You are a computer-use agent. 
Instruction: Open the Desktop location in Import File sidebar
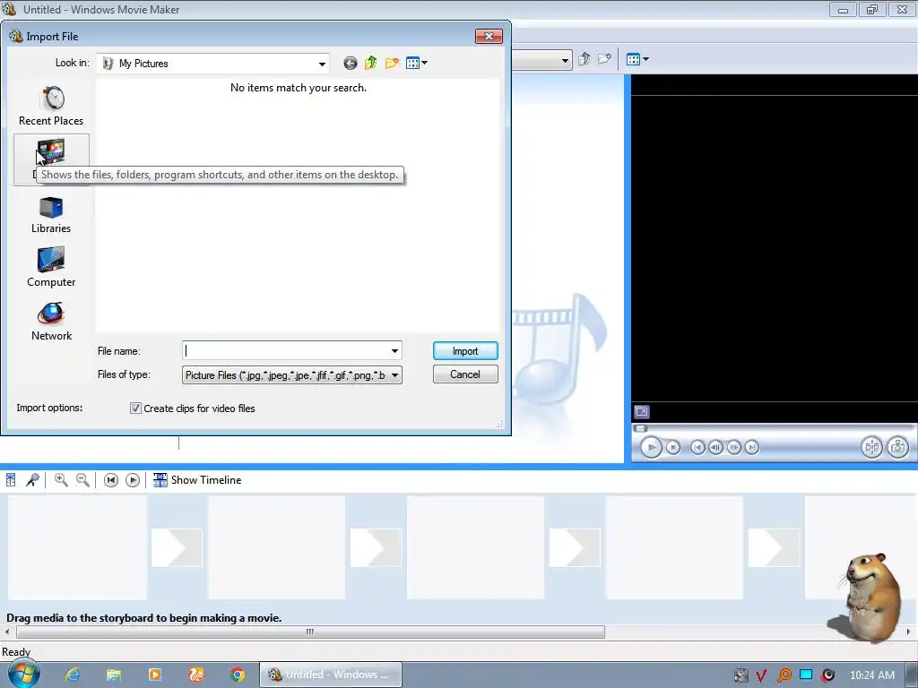point(51,159)
